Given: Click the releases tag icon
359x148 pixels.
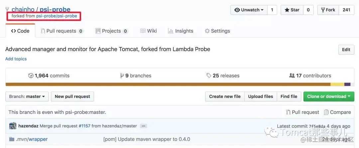Looking at the screenshot, I should click(x=209, y=76).
